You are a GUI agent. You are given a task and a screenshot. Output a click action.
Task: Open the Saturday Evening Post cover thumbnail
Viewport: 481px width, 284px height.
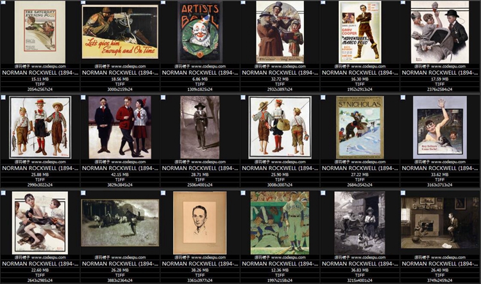tap(40, 32)
